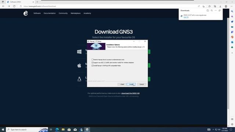Open the Windows Start menu

(3, 129)
